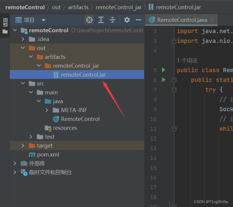Click the scratches and consoles icon
The width and height of the screenshot is (233, 207).
(x=24, y=173)
